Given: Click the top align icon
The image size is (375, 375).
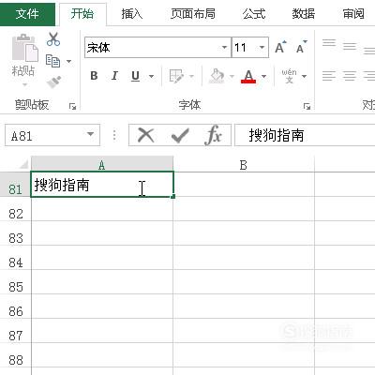Looking at the screenshot, I should point(329,43).
